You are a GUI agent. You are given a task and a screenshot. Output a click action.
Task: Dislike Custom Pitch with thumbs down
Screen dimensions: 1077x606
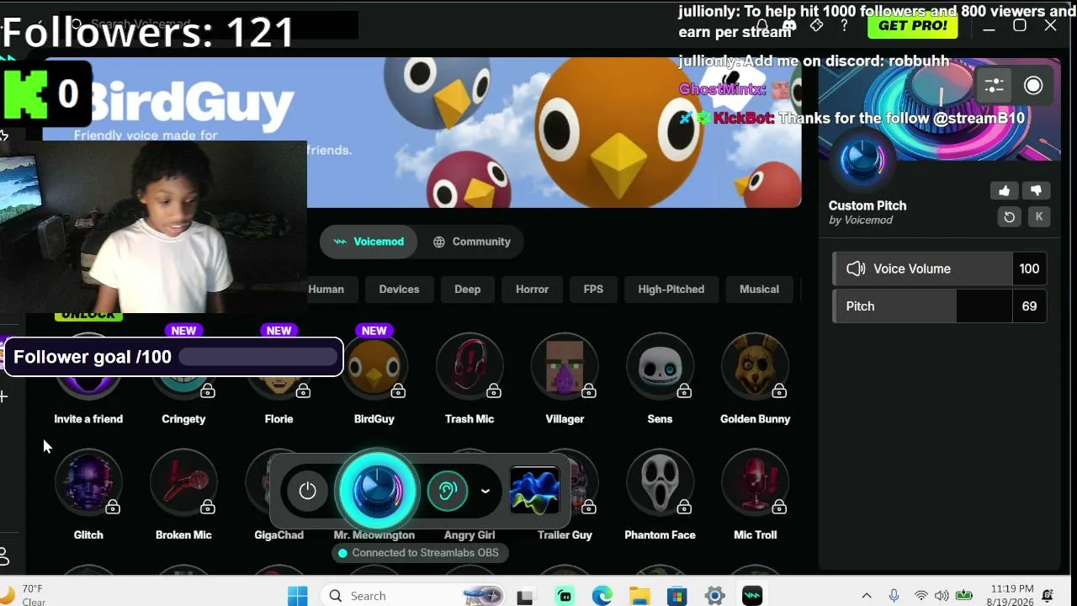click(1036, 191)
